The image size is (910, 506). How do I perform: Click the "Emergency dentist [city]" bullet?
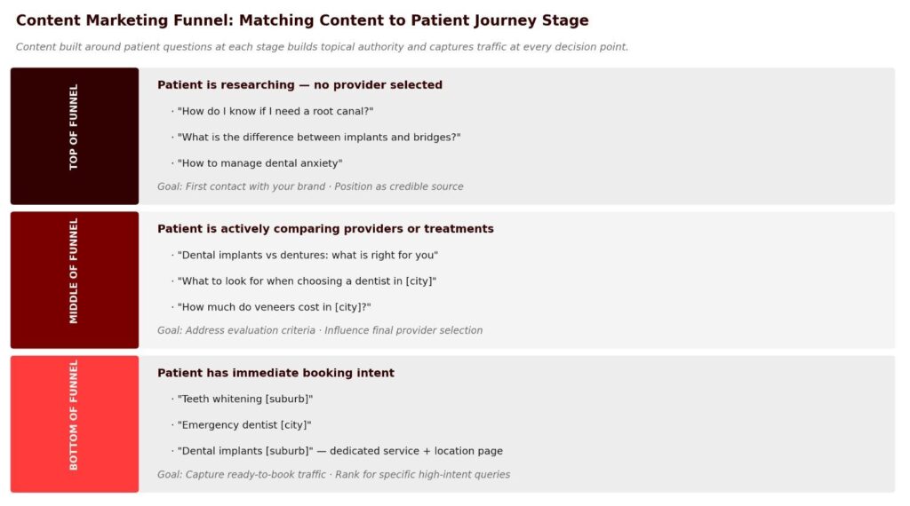tap(244, 425)
